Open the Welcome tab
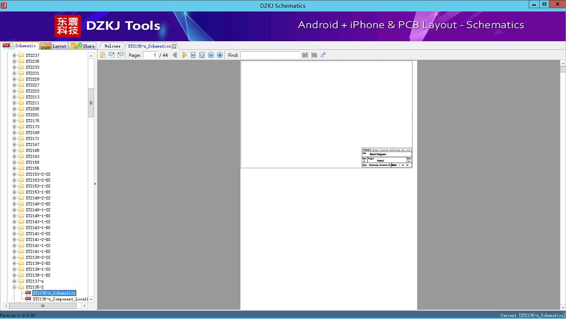 coord(112,46)
